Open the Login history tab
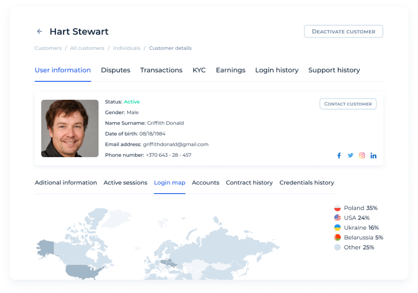This screenshot has width=418, height=293. click(x=277, y=70)
